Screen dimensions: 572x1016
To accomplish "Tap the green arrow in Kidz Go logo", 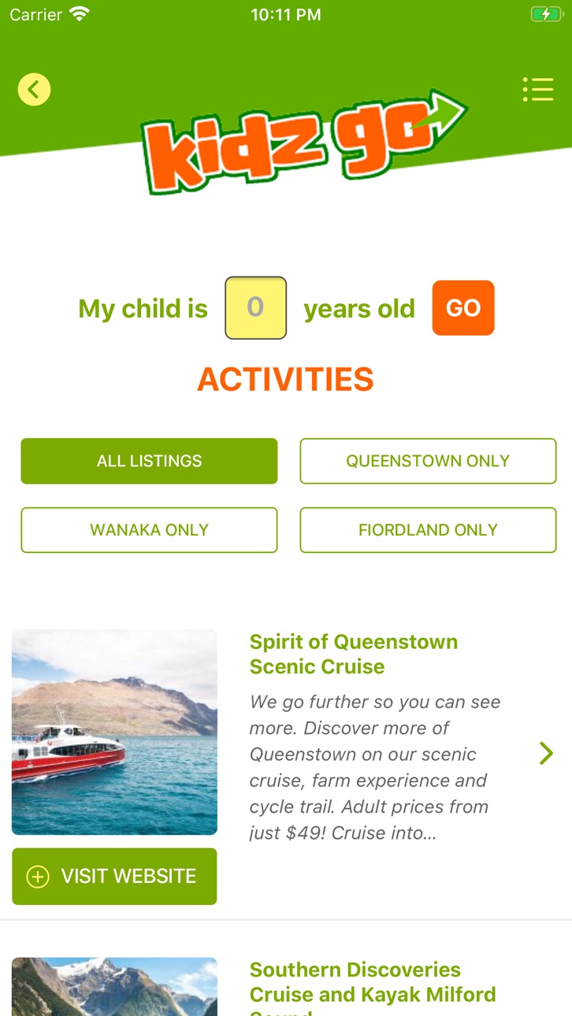I will point(438,115).
